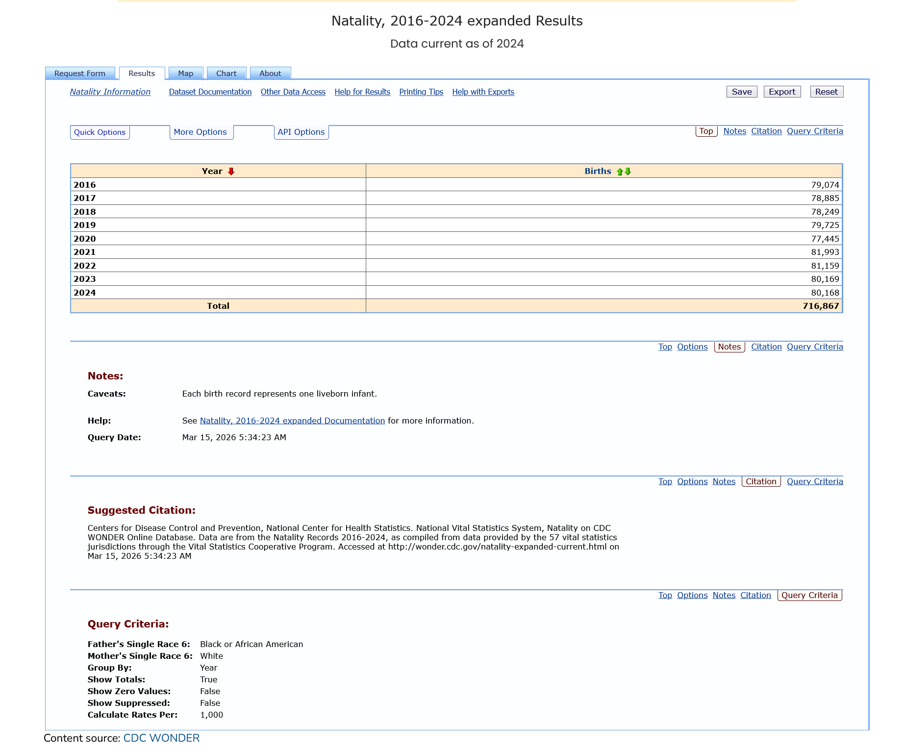Click births value 80,168

click(x=825, y=293)
